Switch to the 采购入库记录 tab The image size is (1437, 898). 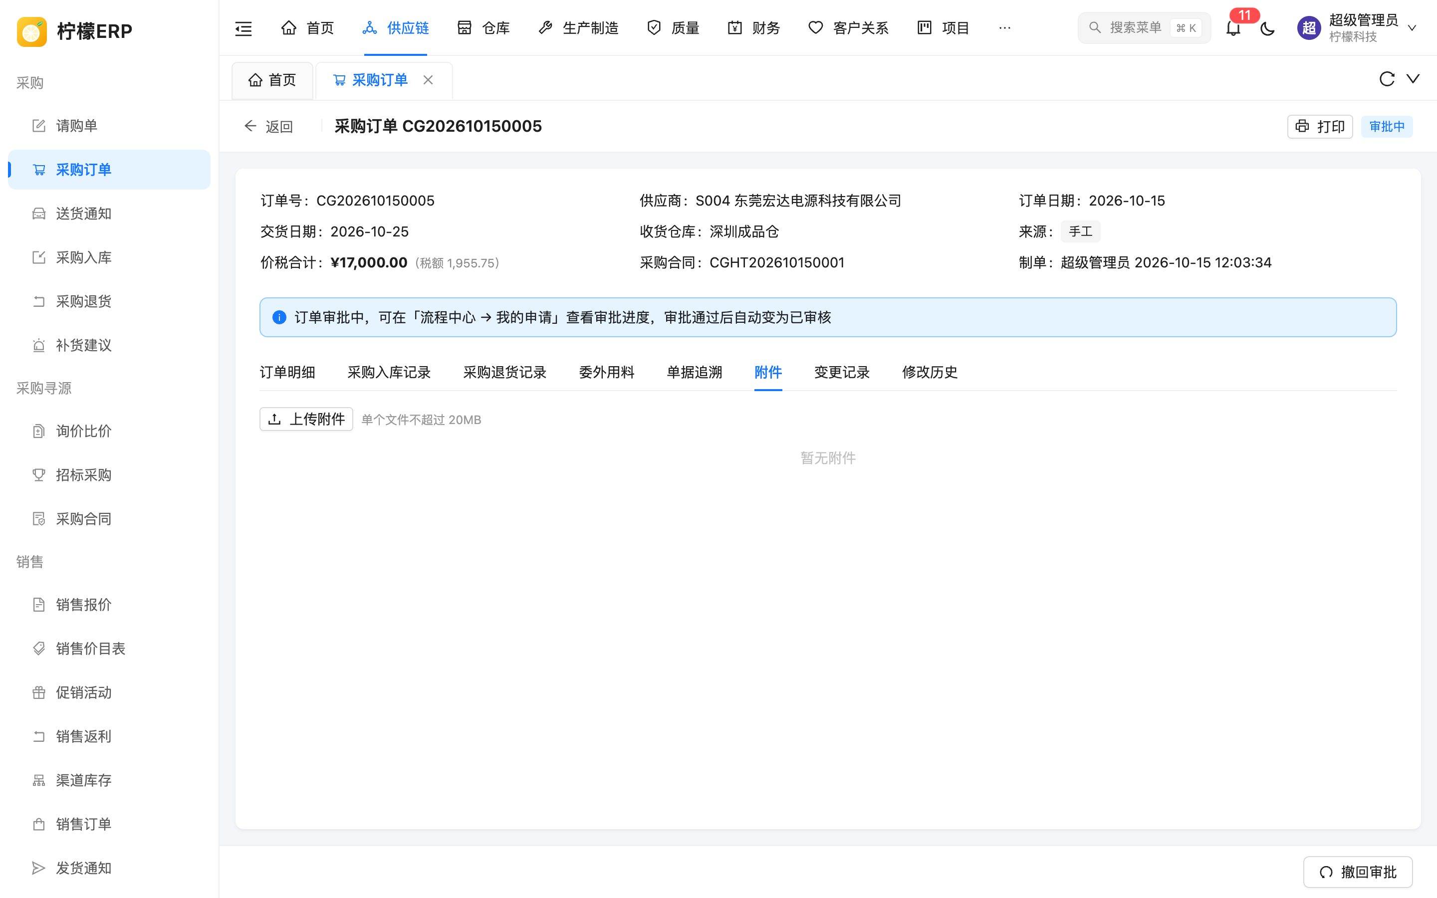tap(389, 372)
